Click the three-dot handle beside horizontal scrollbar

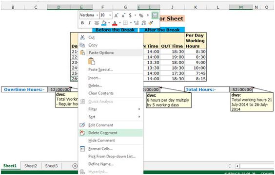tap(230, 166)
